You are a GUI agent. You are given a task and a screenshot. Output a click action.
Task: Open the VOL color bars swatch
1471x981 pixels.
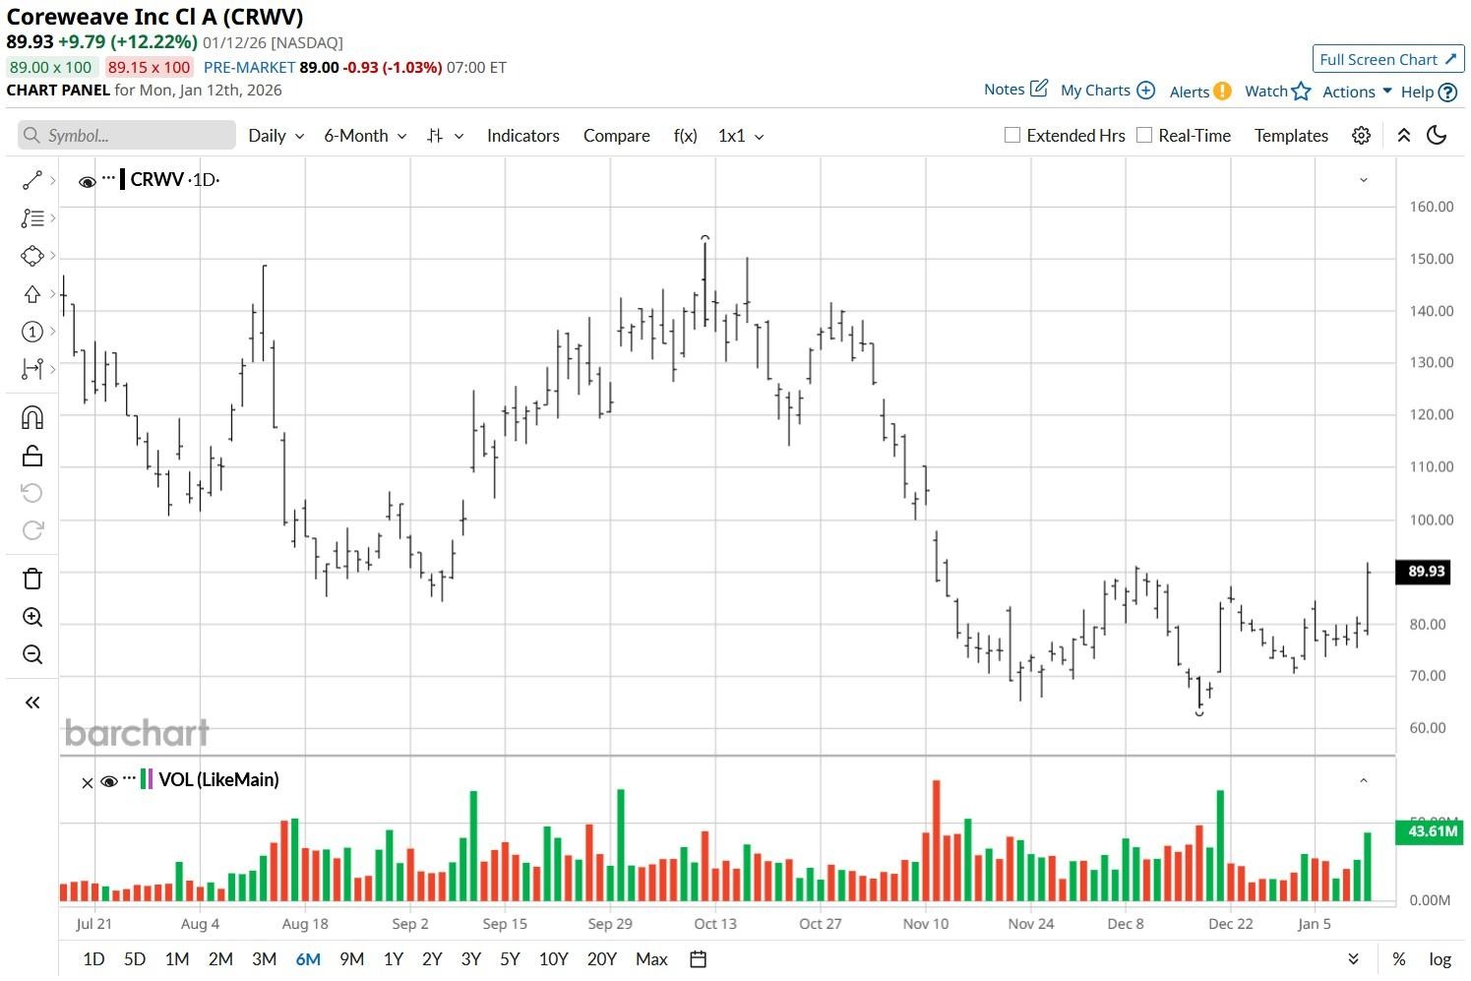tap(147, 779)
